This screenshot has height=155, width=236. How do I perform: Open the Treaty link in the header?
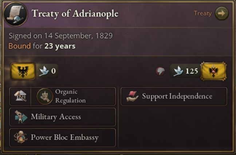tap(202, 13)
